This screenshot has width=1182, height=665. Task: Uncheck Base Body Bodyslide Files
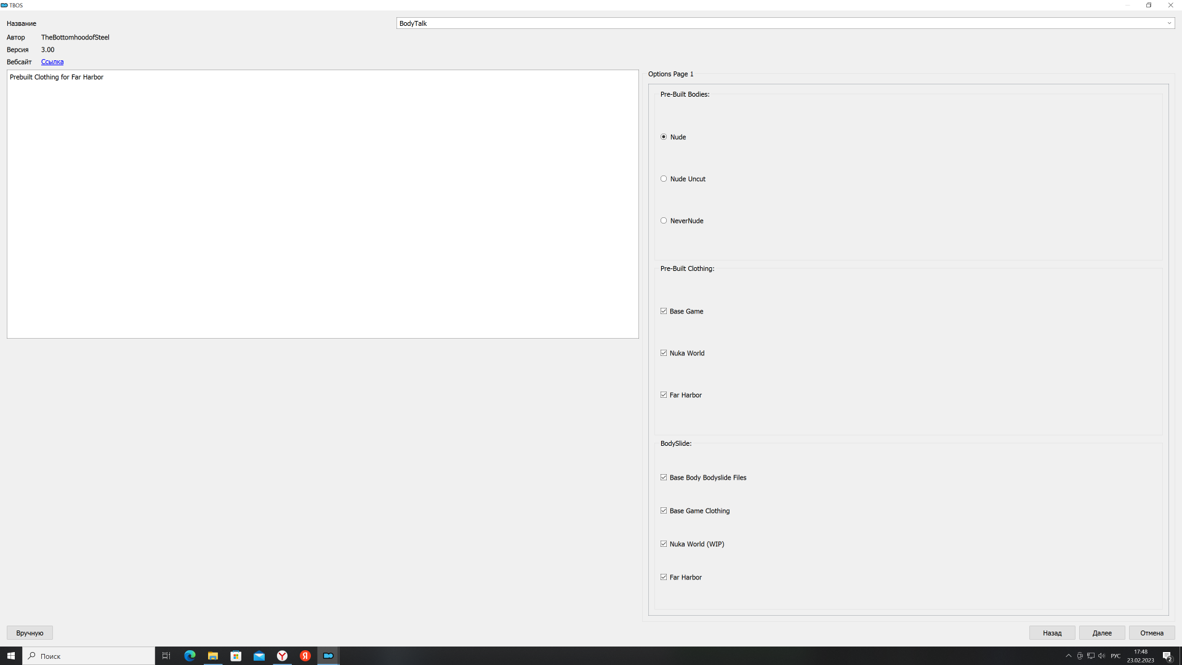pyautogui.click(x=664, y=478)
